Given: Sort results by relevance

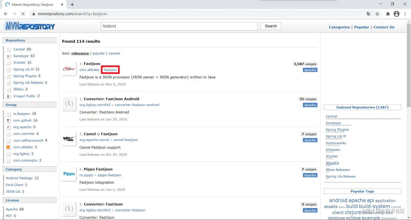Looking at the screenshot, I should click(80, 53).
